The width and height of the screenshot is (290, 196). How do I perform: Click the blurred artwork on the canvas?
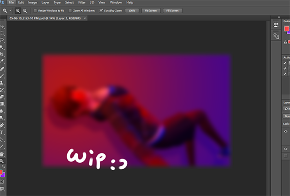[x=136, y=111]
